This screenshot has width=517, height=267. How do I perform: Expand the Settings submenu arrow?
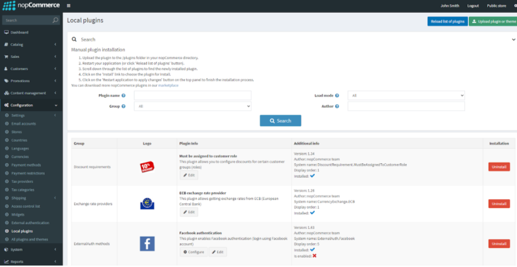[x=55, y=115]
